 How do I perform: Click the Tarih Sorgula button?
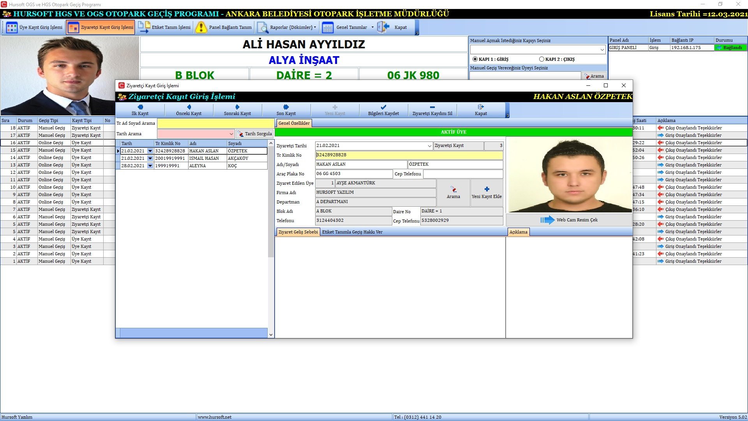coord(255,134)
